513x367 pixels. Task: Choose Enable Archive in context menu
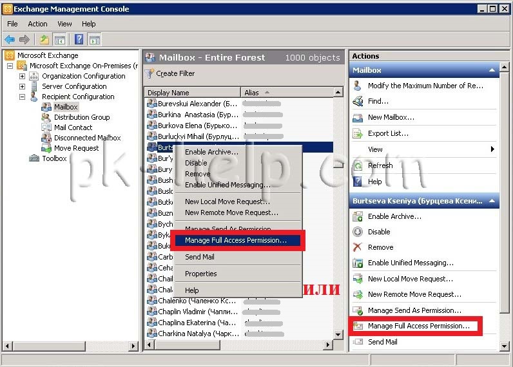pyautogui.click(x=238, y=152)
